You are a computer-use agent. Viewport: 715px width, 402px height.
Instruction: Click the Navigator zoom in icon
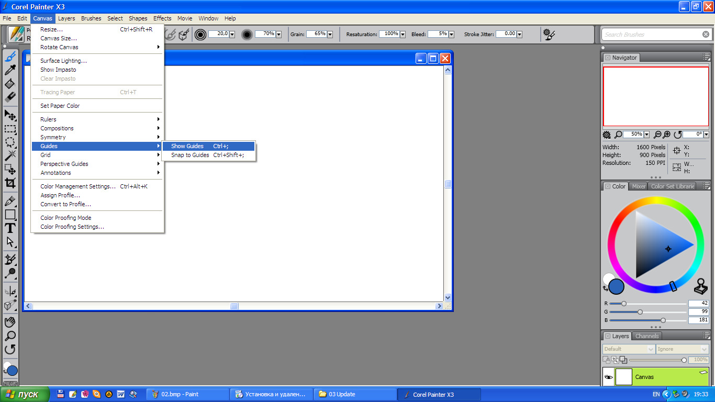667,135
